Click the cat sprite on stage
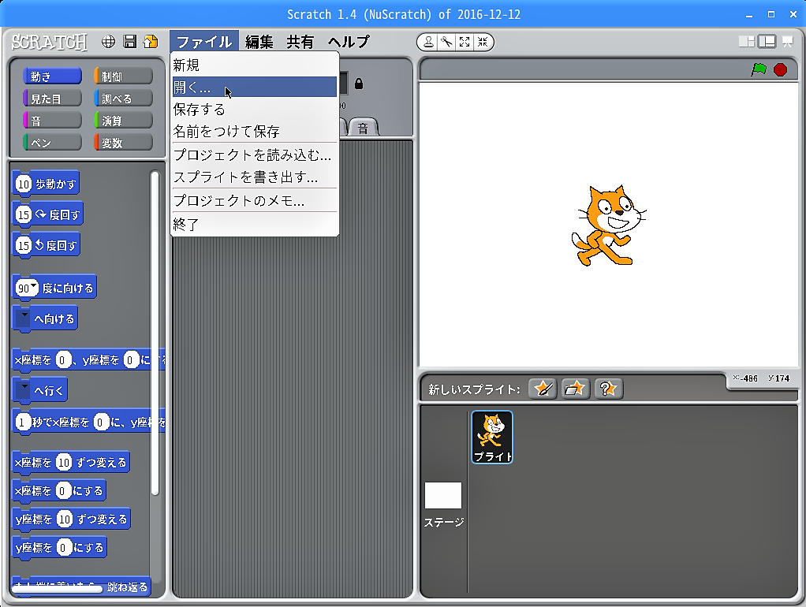The width and height of the screenshot is (806, 607). tap(609, 225)
